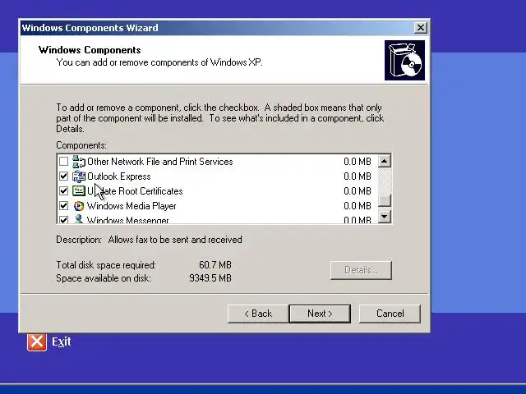Click the Outlook Express envelope icon
This screenshot has width=526, height=394.
pyautogui.click(x=79, y=176)
